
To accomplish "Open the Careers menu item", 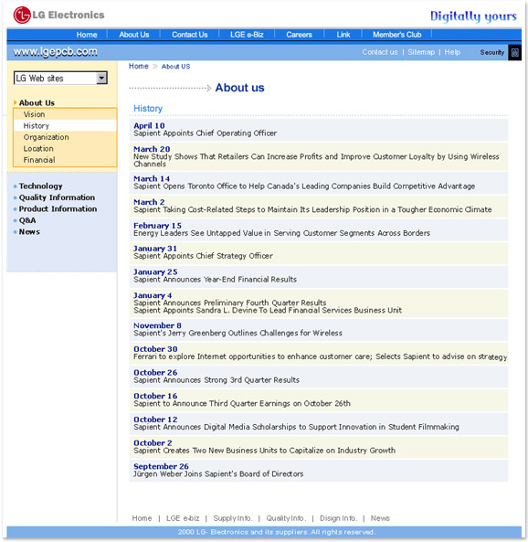I will [299, 35].
